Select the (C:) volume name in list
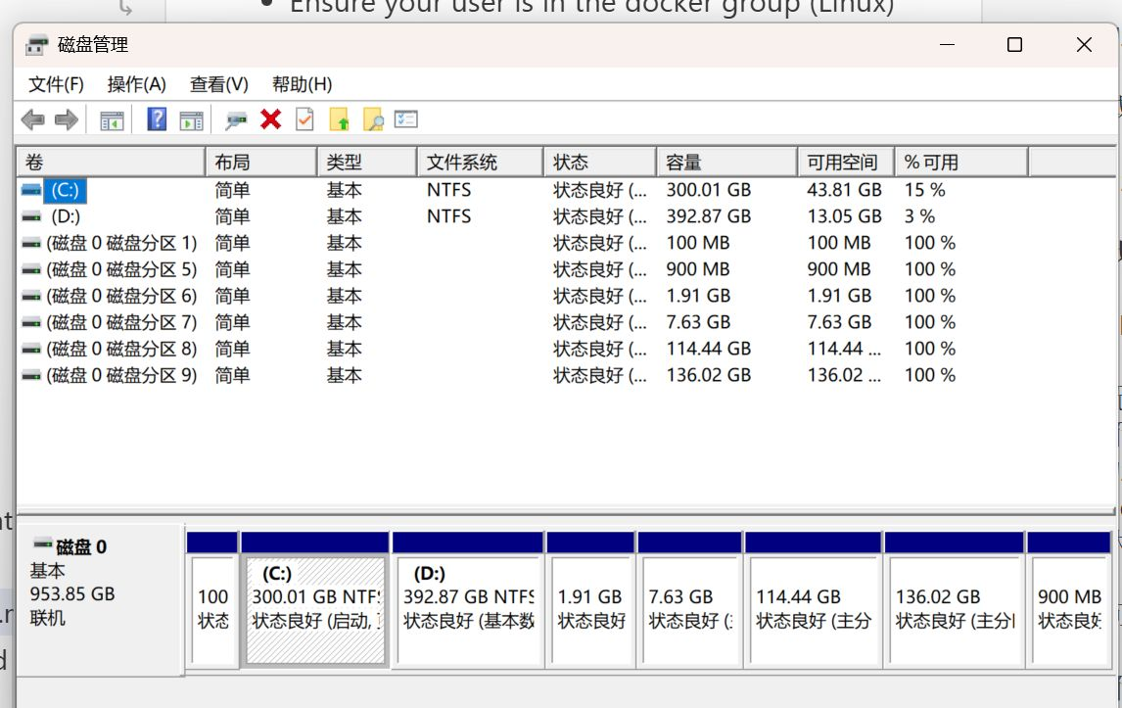Viewport: 1122px width, 708px height. pyautogui.click(x=66, y=190)
